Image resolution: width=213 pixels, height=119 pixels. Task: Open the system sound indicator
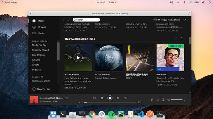(171, 2)
